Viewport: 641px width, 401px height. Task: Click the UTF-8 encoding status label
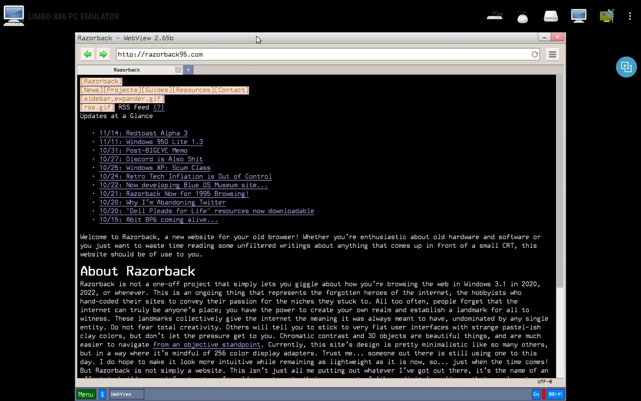(x=545, y=382)
